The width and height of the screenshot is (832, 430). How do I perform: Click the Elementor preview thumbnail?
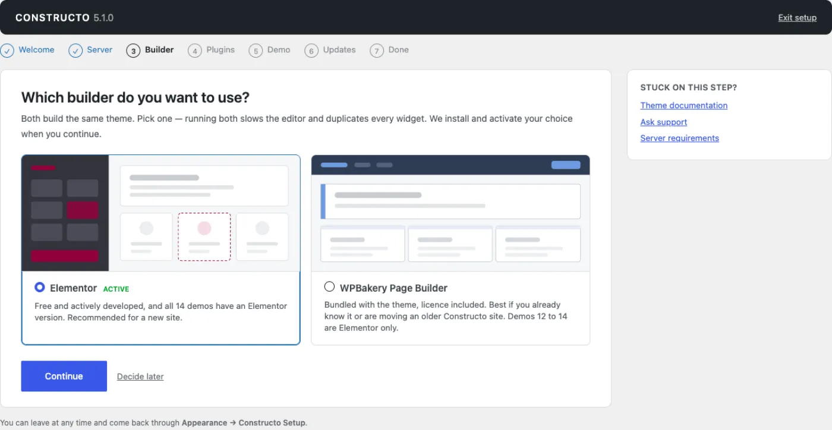click(x=161, y=213)
